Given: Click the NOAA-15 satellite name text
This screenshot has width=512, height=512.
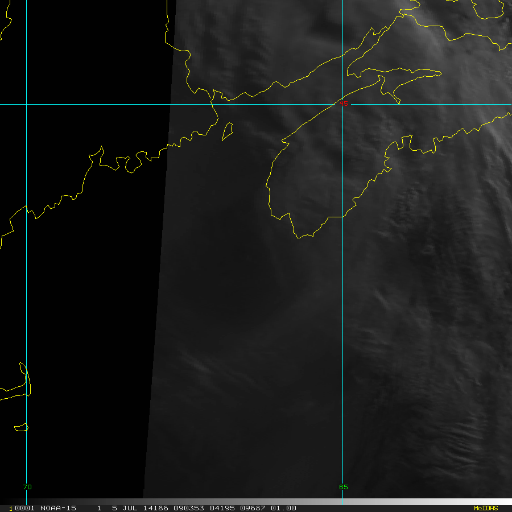Looking at the screenshot, I should pos(58,508).
